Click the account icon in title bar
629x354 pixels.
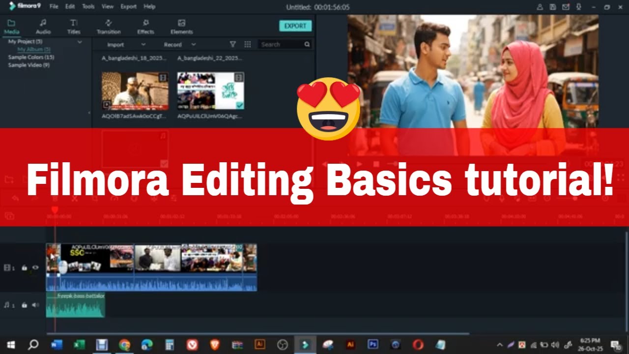click(540, 7)
